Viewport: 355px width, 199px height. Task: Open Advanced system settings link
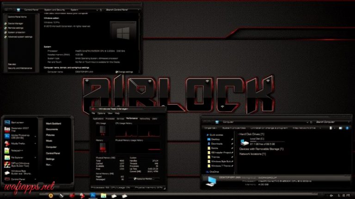[x=20, y=37]
